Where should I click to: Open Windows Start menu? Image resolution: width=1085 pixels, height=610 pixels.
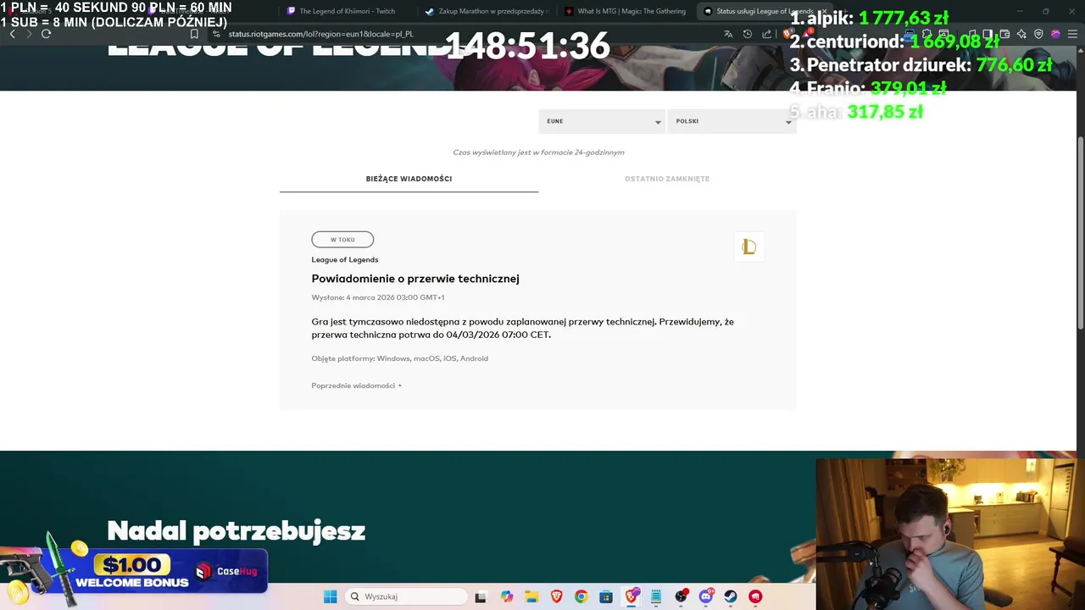330,596
